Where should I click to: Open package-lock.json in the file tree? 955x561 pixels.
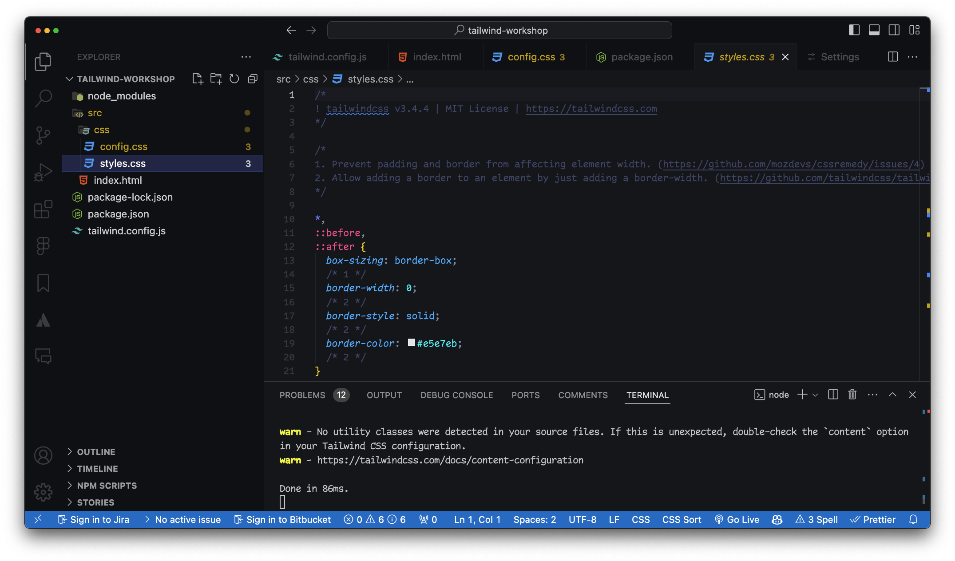tap(130, 197)
